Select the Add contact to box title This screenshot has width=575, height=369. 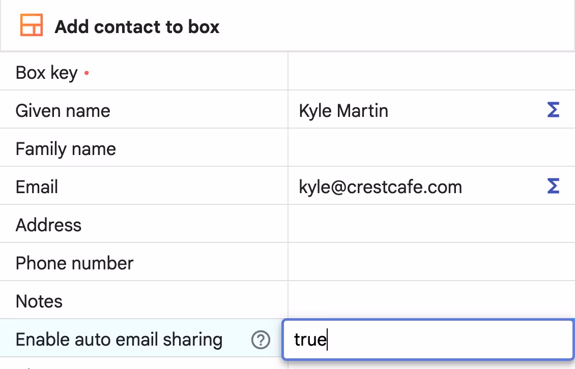(137, 27)
